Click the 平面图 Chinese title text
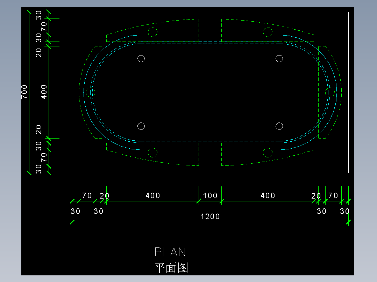377x282 pixels. tap(171, 268)
